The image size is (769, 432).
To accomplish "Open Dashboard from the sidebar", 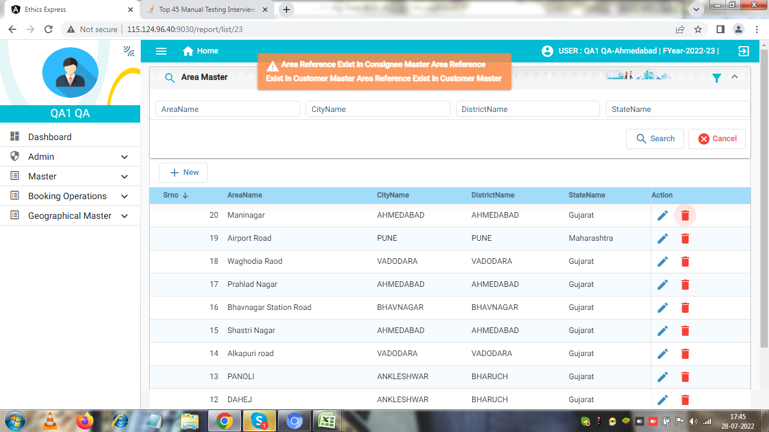I will click(50, 137).
